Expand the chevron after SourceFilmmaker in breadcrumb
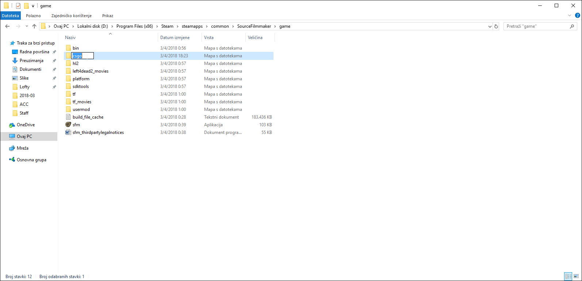This screenshot has width=582, height=281. click(x=275, y=26)
